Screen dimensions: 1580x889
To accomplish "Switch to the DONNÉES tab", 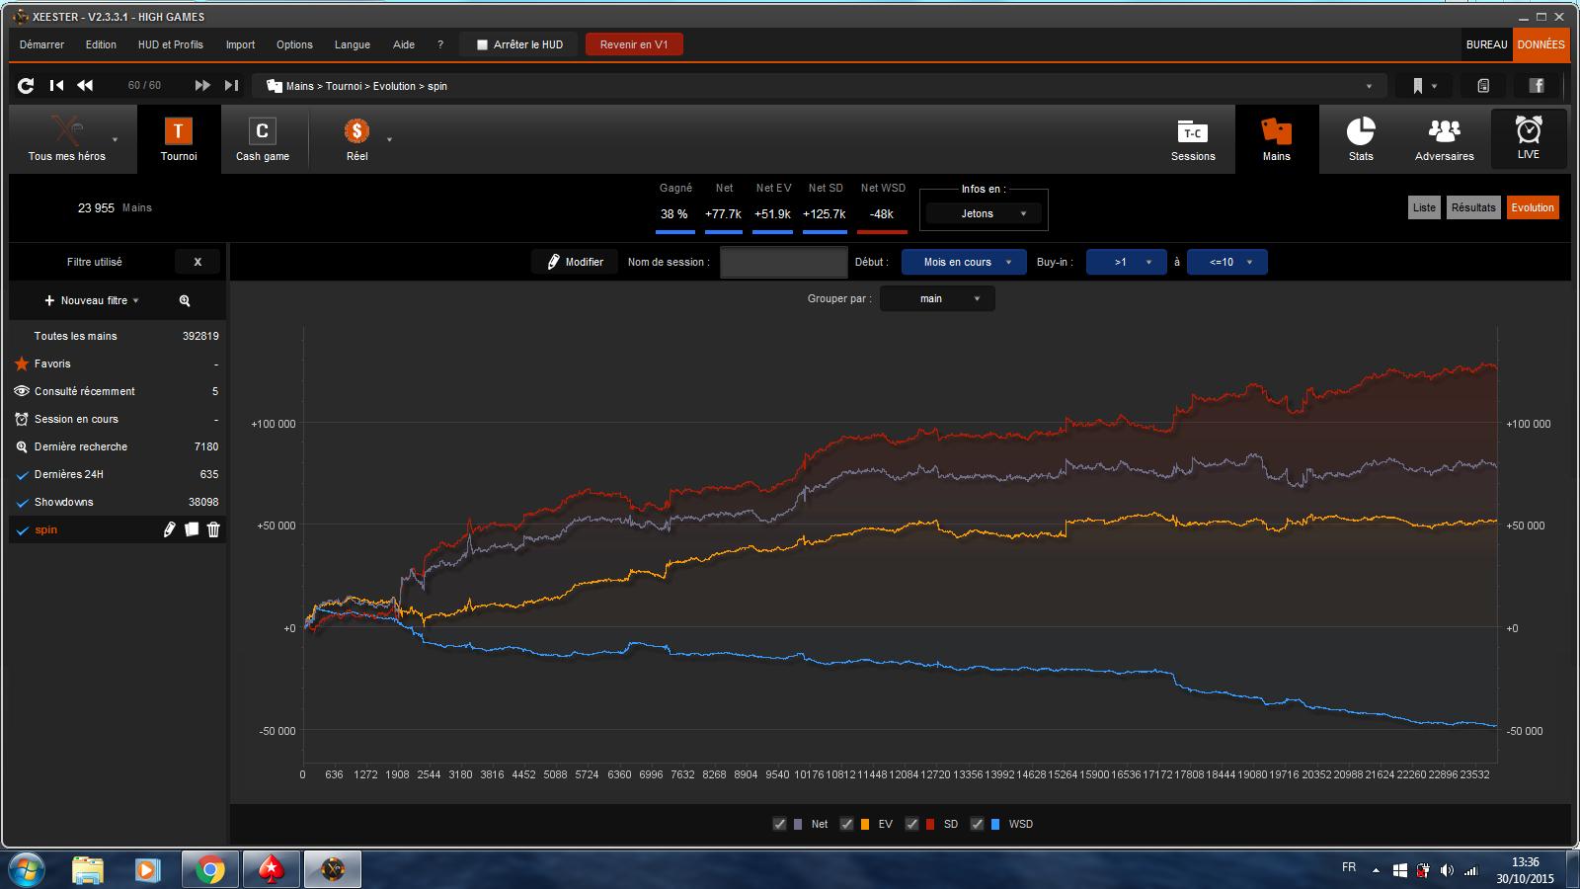I will click(1540, 44).
